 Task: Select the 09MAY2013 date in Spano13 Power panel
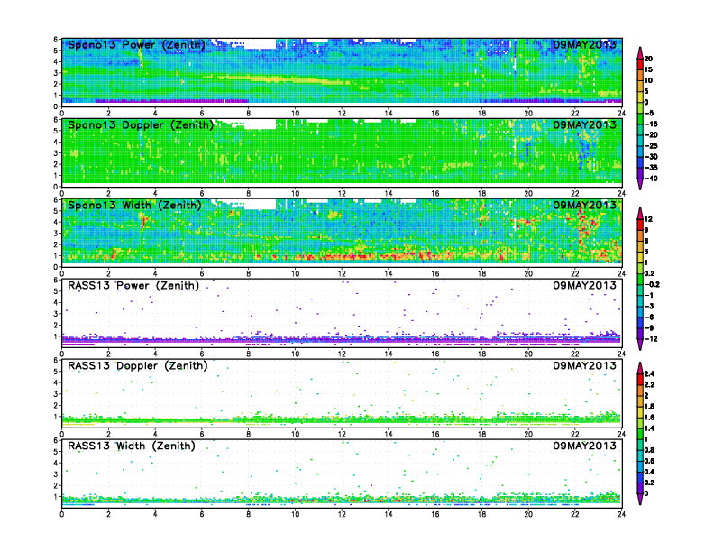pyautogui.click(x=585, y=44)
